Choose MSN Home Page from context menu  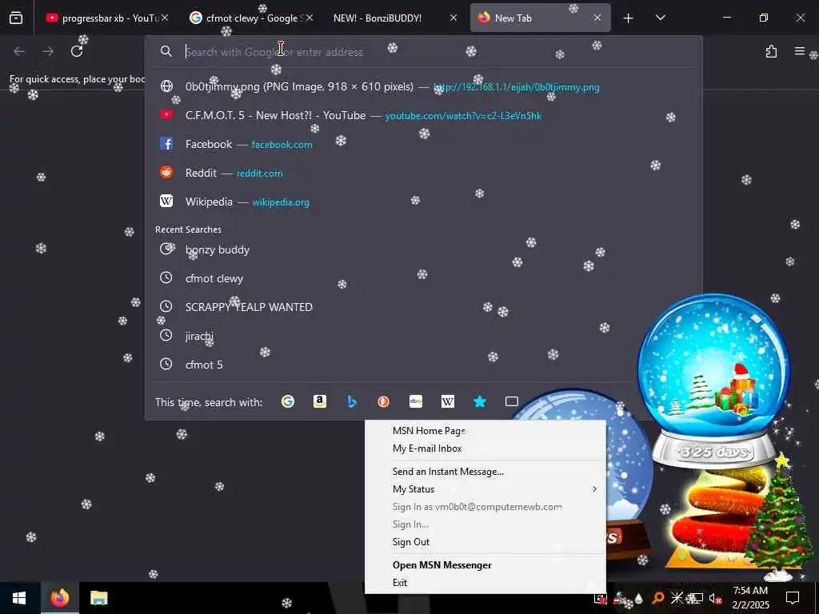click(485, 431)
